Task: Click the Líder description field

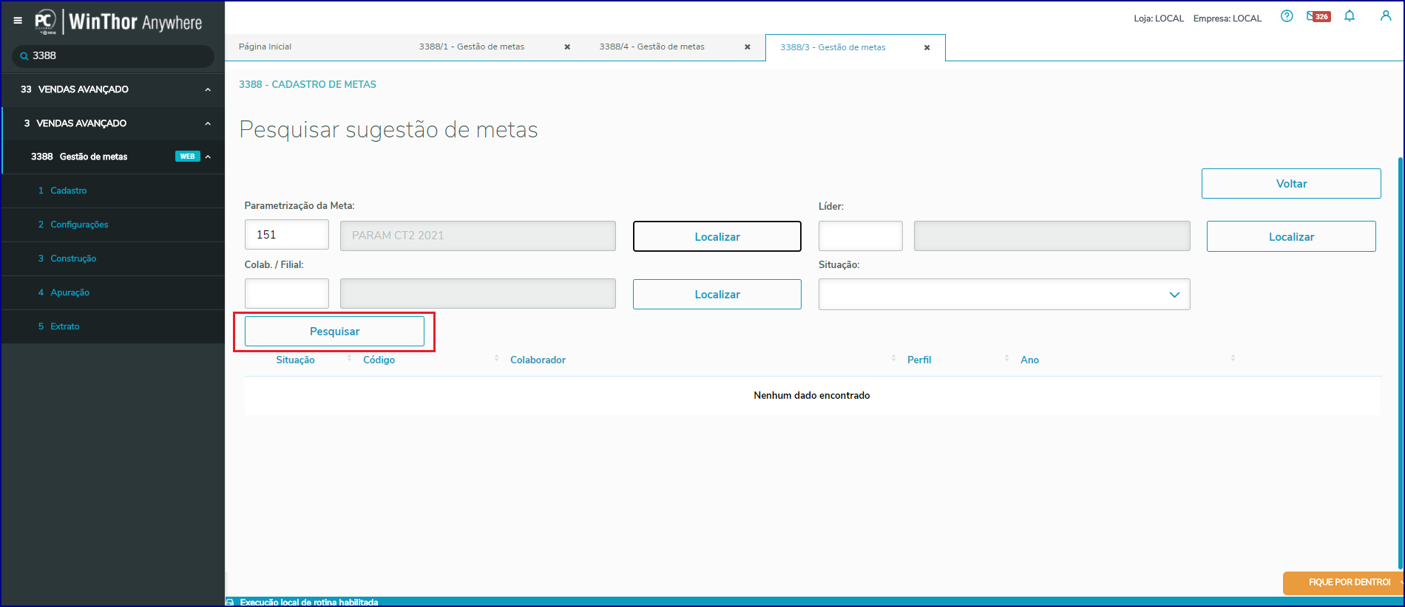Action: pos(1052,236)
